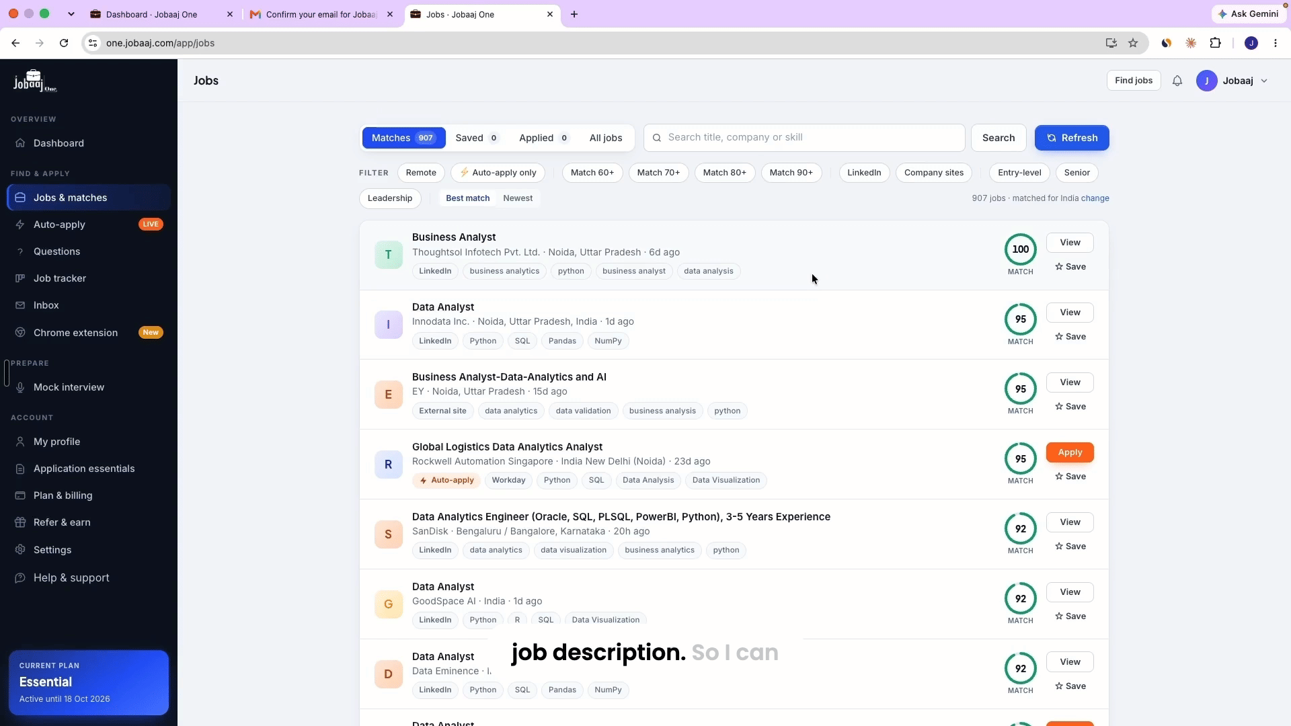Click the Jobaaj One logo
The width and height of the screenshot is (1291, 726).
coord(35,81)
